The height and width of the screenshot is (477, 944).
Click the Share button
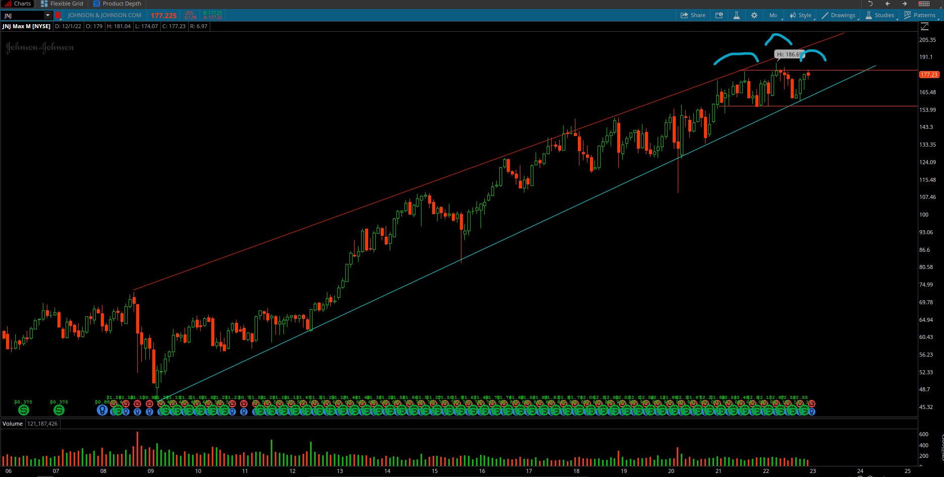click(x=693, y=15)
